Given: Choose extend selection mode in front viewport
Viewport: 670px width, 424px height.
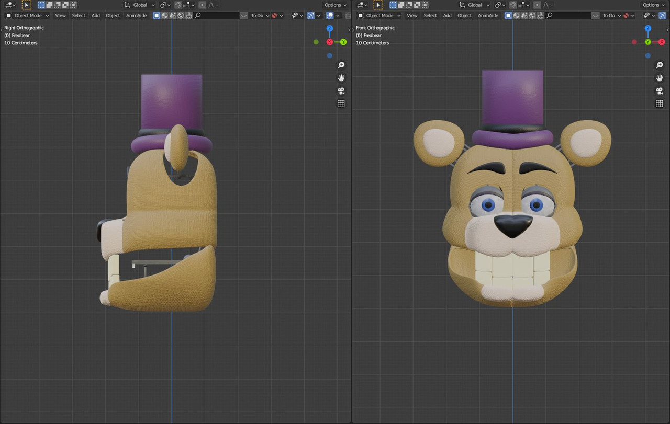Looking at the screenshot, I should (x=401, y=5).
